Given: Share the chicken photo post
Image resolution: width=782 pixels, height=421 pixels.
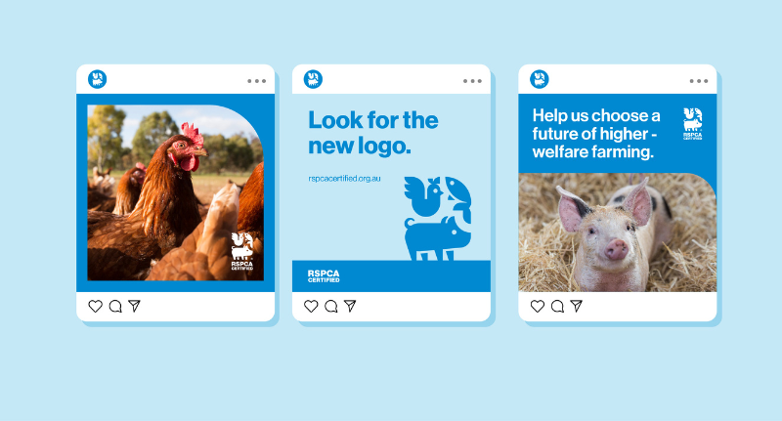Looking at the screenshot, I should point(134,306).
